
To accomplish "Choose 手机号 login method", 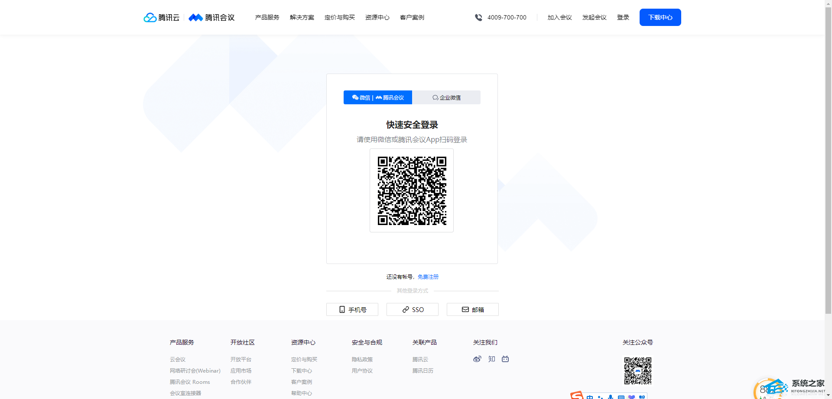I will coord(352,309).
